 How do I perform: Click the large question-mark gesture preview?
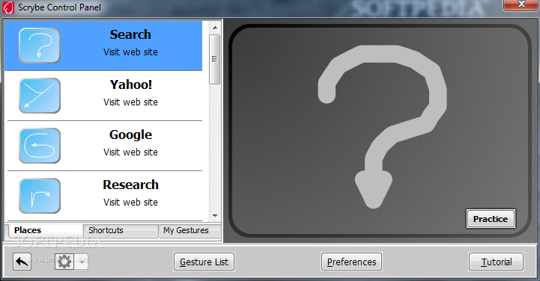(x=381, y=126)
